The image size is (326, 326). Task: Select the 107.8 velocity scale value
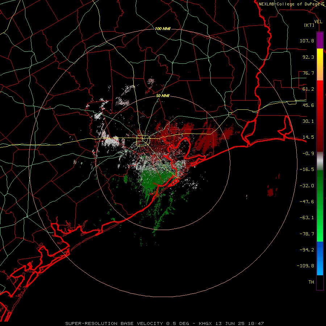307,41
